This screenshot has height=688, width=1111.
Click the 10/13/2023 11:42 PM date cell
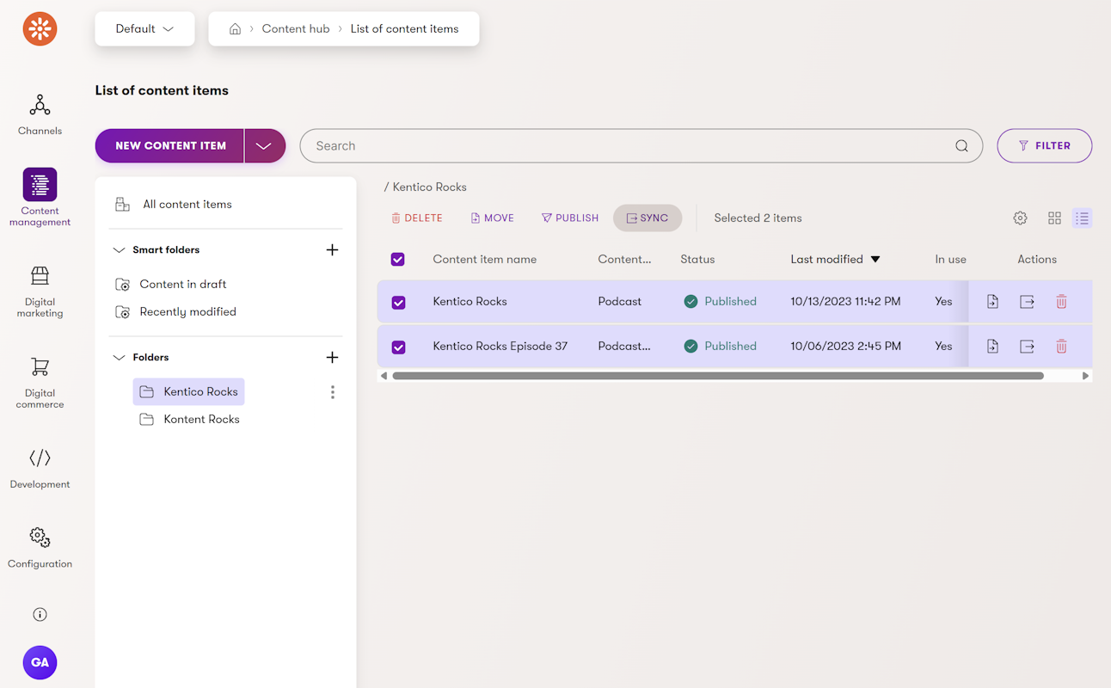coord(845,302)
